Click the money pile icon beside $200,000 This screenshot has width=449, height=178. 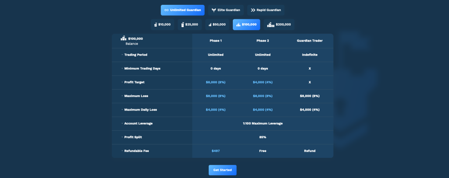(x=271, y=24)
